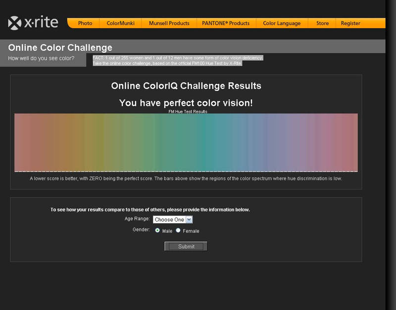The image size is (396, 310).
Task: Click the 'To see how your results compare' text
Action: click(150, 210)
